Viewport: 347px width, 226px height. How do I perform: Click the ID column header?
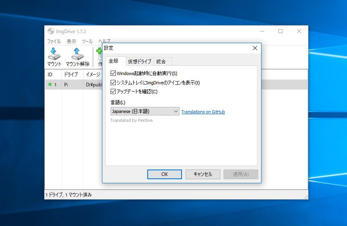(x=53, y=75)
